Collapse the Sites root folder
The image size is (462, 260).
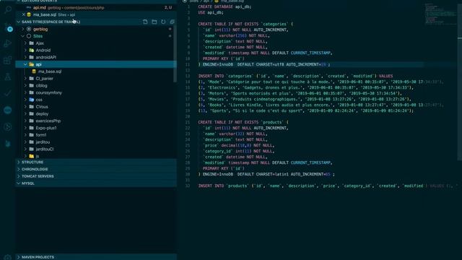pos(23,36)
